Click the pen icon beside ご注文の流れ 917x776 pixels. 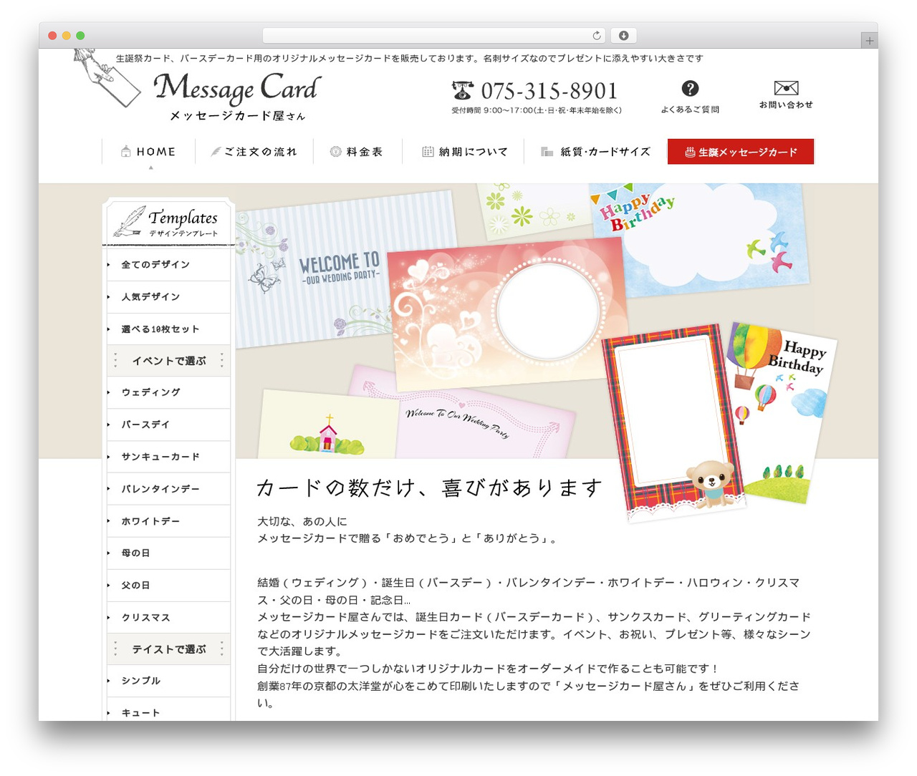(216, 152)
